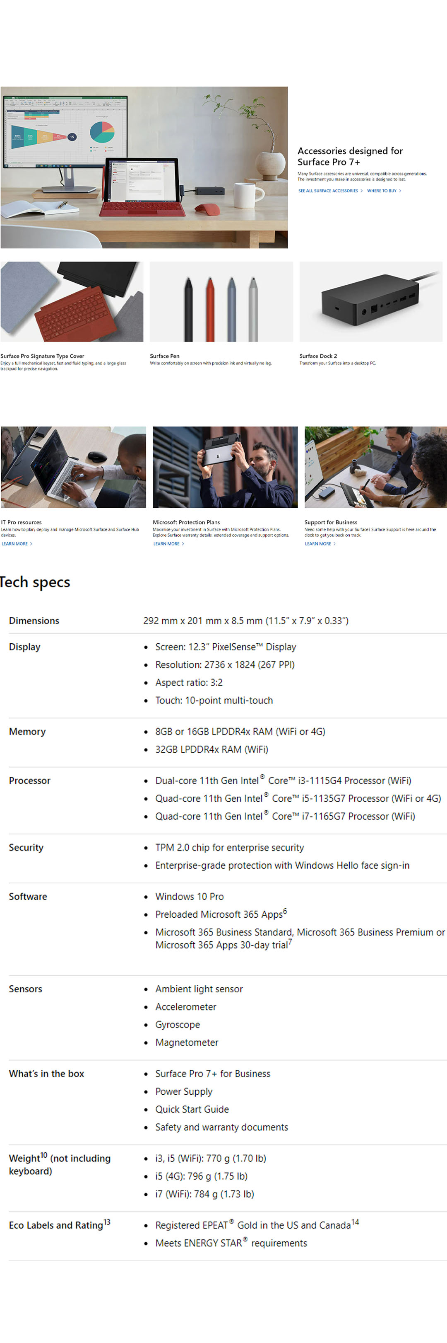Click Learn More under Support for Business
The image size is (447, 1343).
tap(318, 544)
